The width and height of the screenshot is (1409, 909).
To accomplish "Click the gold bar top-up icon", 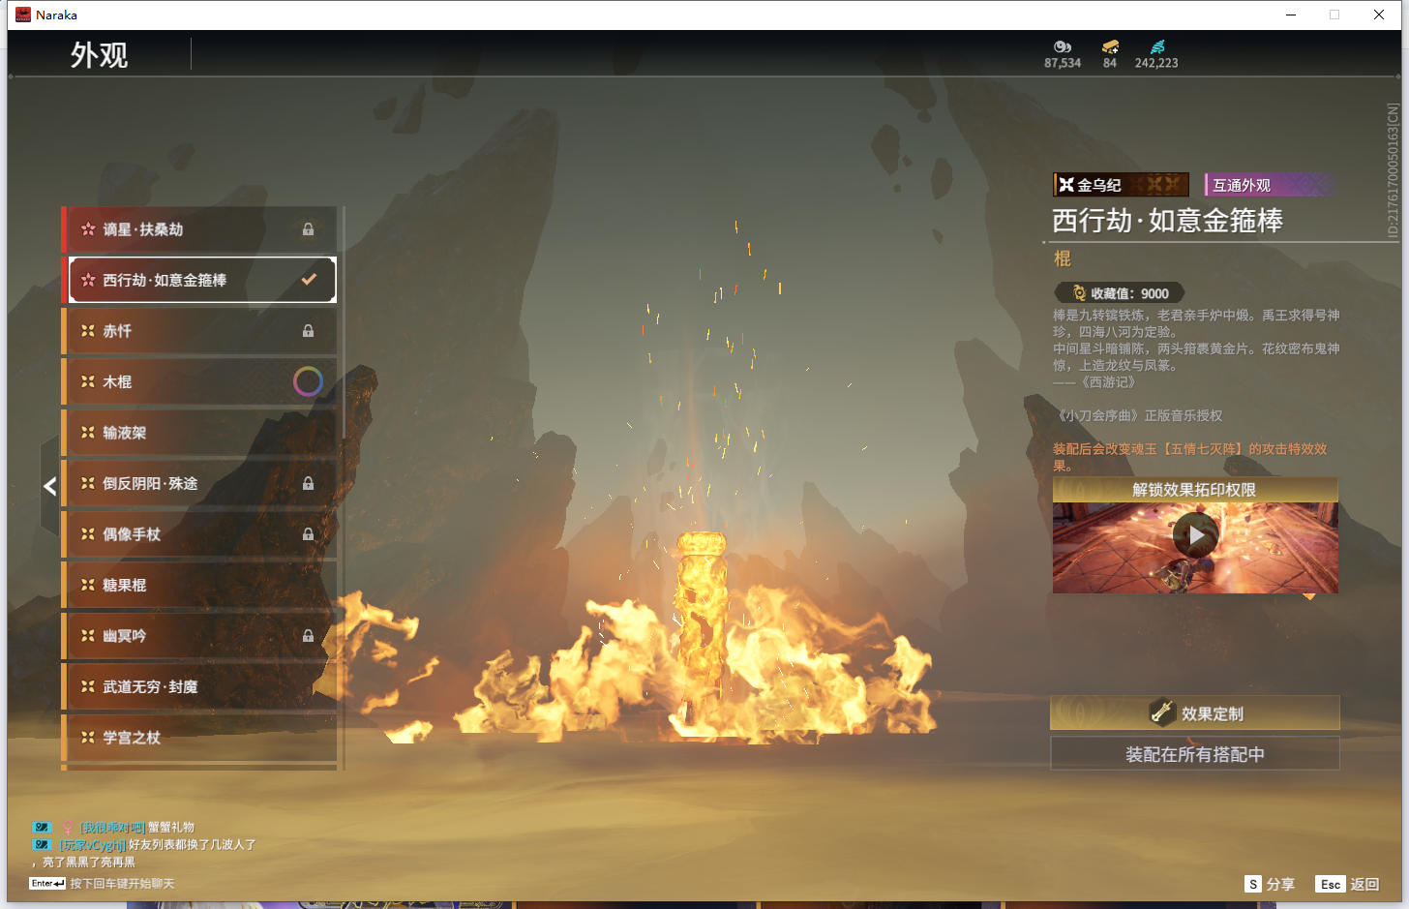I will (x=1110, y=46).
